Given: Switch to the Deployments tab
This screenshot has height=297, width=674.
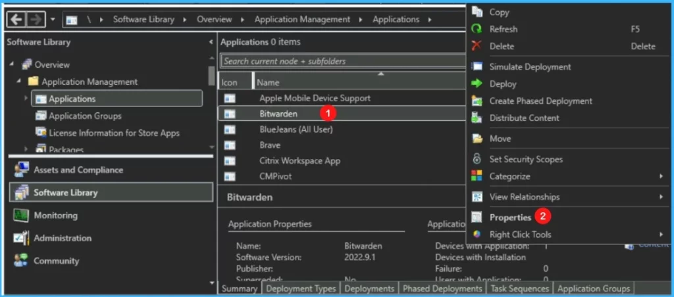Looking at the screenshot, I should pyautogui.click(x=369, y=288).
